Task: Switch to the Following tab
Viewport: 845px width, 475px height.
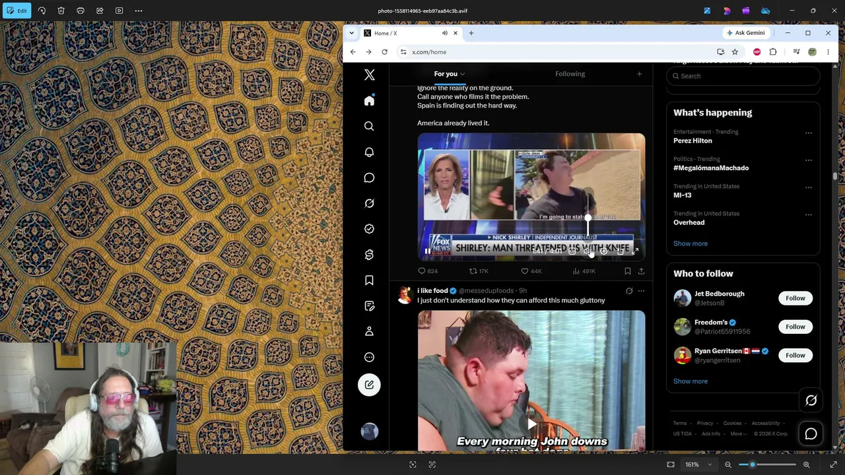Action: pyautogui.click(x=570, y=74)
